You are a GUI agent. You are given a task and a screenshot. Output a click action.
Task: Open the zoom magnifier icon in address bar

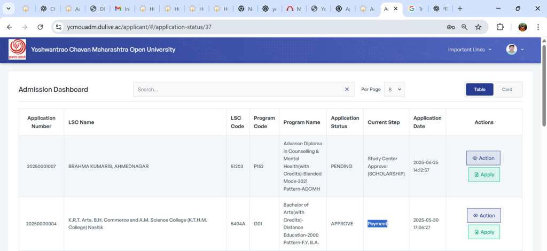click(464, 27)
